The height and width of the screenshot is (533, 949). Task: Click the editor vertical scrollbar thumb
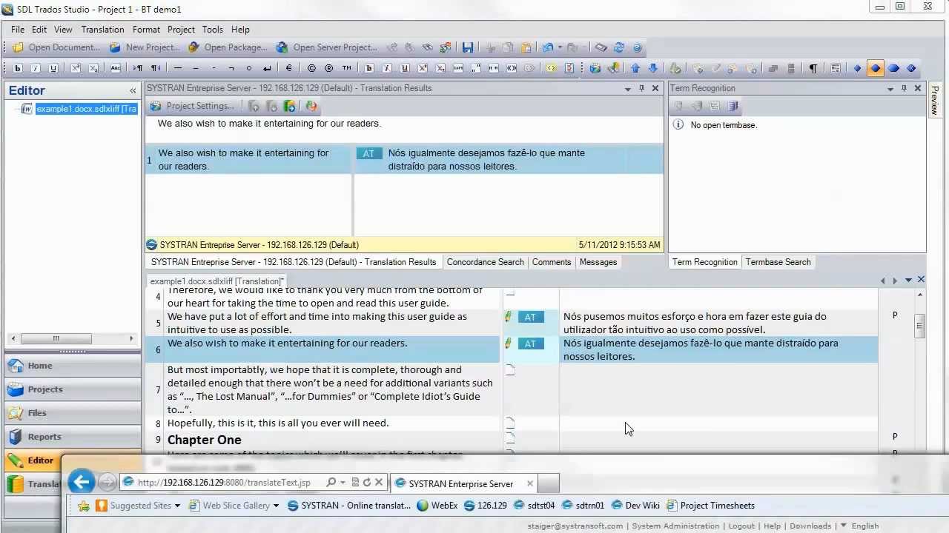point(920,326)
